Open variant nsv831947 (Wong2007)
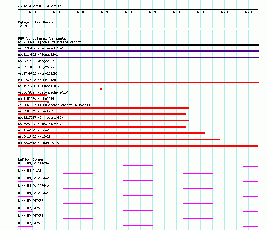 tap(36, 61)
